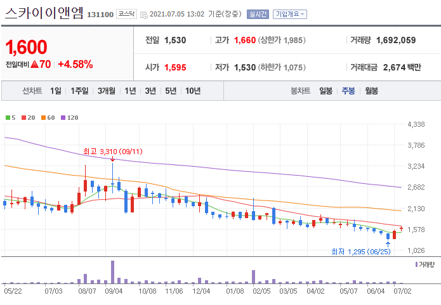441x305 pixels.
Task: Choose the 10년 line chart range
Action: click(192, 91)
